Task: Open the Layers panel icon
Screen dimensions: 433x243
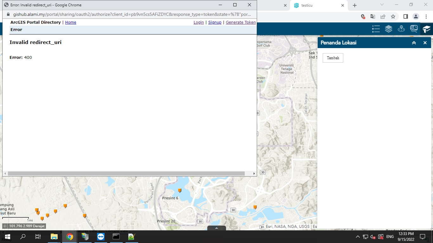Action: click(x=389, y=29)
